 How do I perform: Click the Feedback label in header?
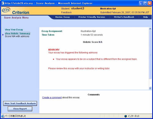pos(66,13)
